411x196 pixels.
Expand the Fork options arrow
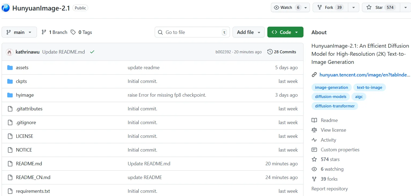[353, 8]
